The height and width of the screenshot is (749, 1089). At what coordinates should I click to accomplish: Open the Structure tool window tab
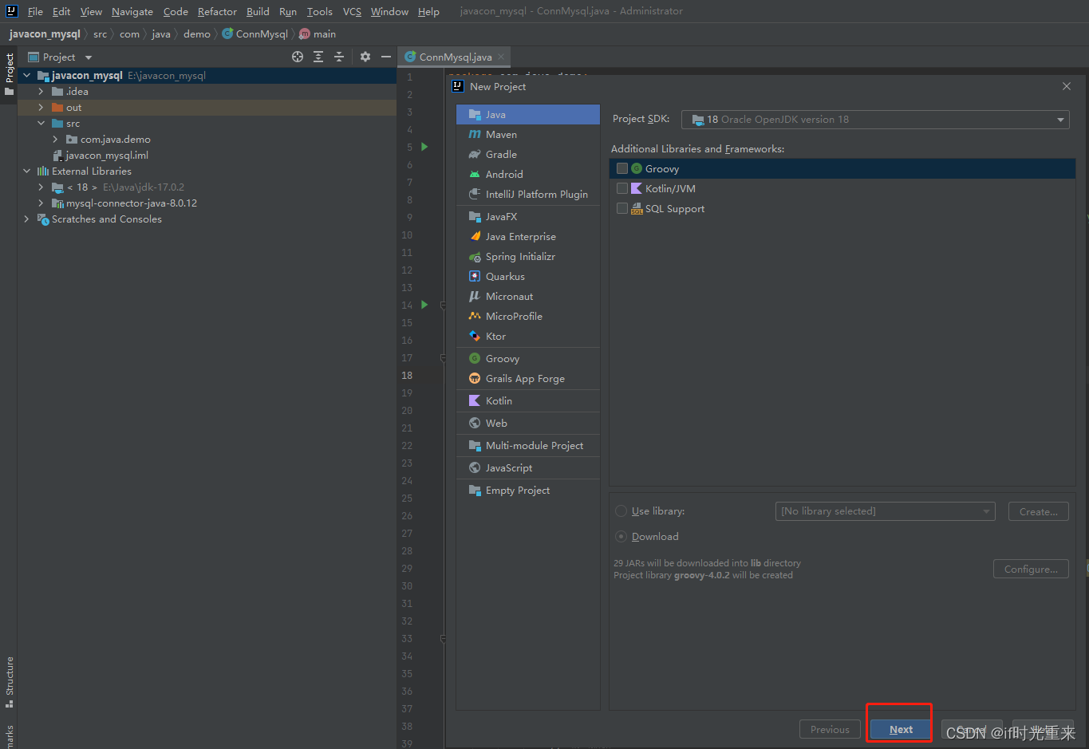(10, 682)
